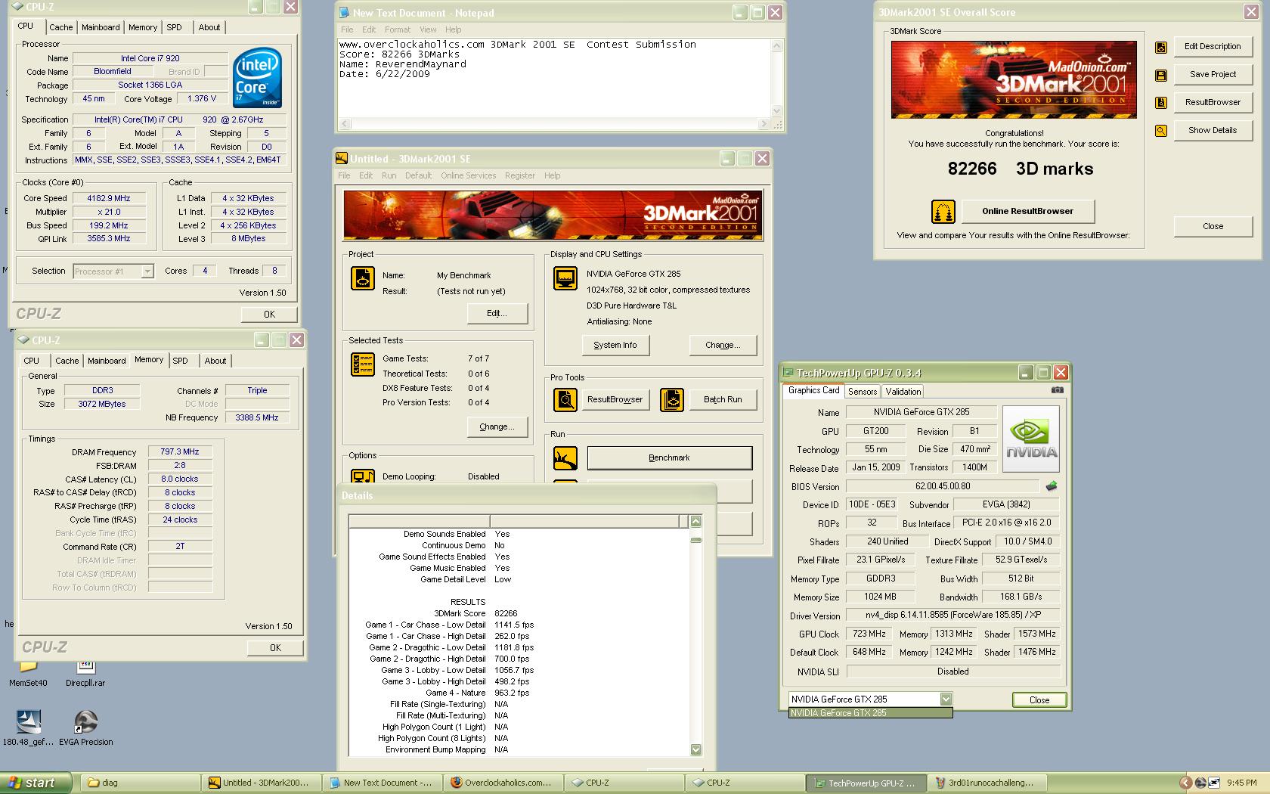Viewport: 1270px width, 794px height.
Task: Open the SPD tab in lower CPU-Z window
Action: (180, 361)
